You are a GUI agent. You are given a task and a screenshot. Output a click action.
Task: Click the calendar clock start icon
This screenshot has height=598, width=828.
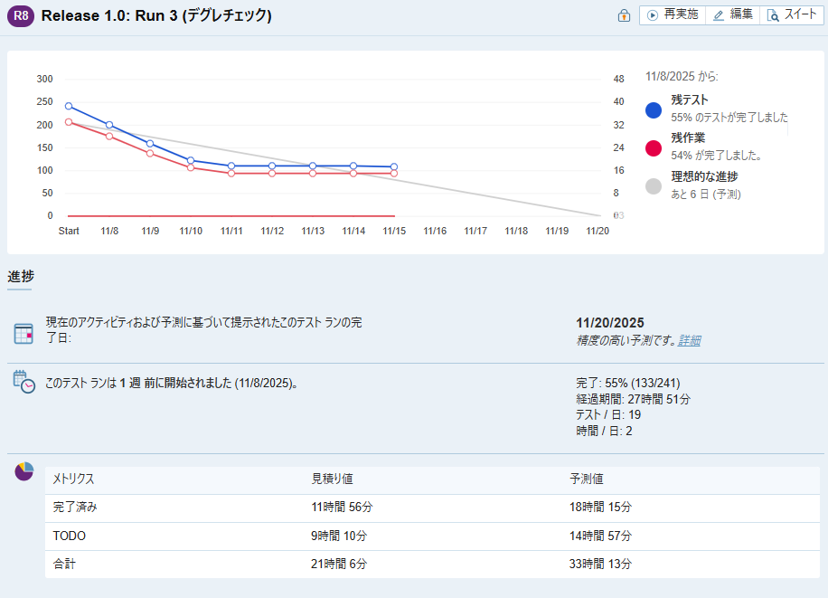pyautogui.click(x=24, y=381)
